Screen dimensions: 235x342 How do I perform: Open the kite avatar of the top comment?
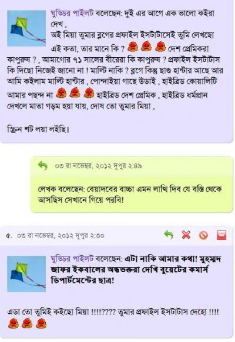click(x=26, y=28)
